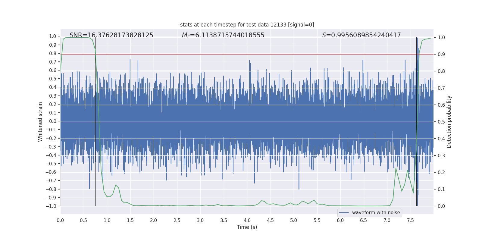Click the blue line sample in legend
Viewport: 482px width, 241px height.
click(x=344, y=213)
